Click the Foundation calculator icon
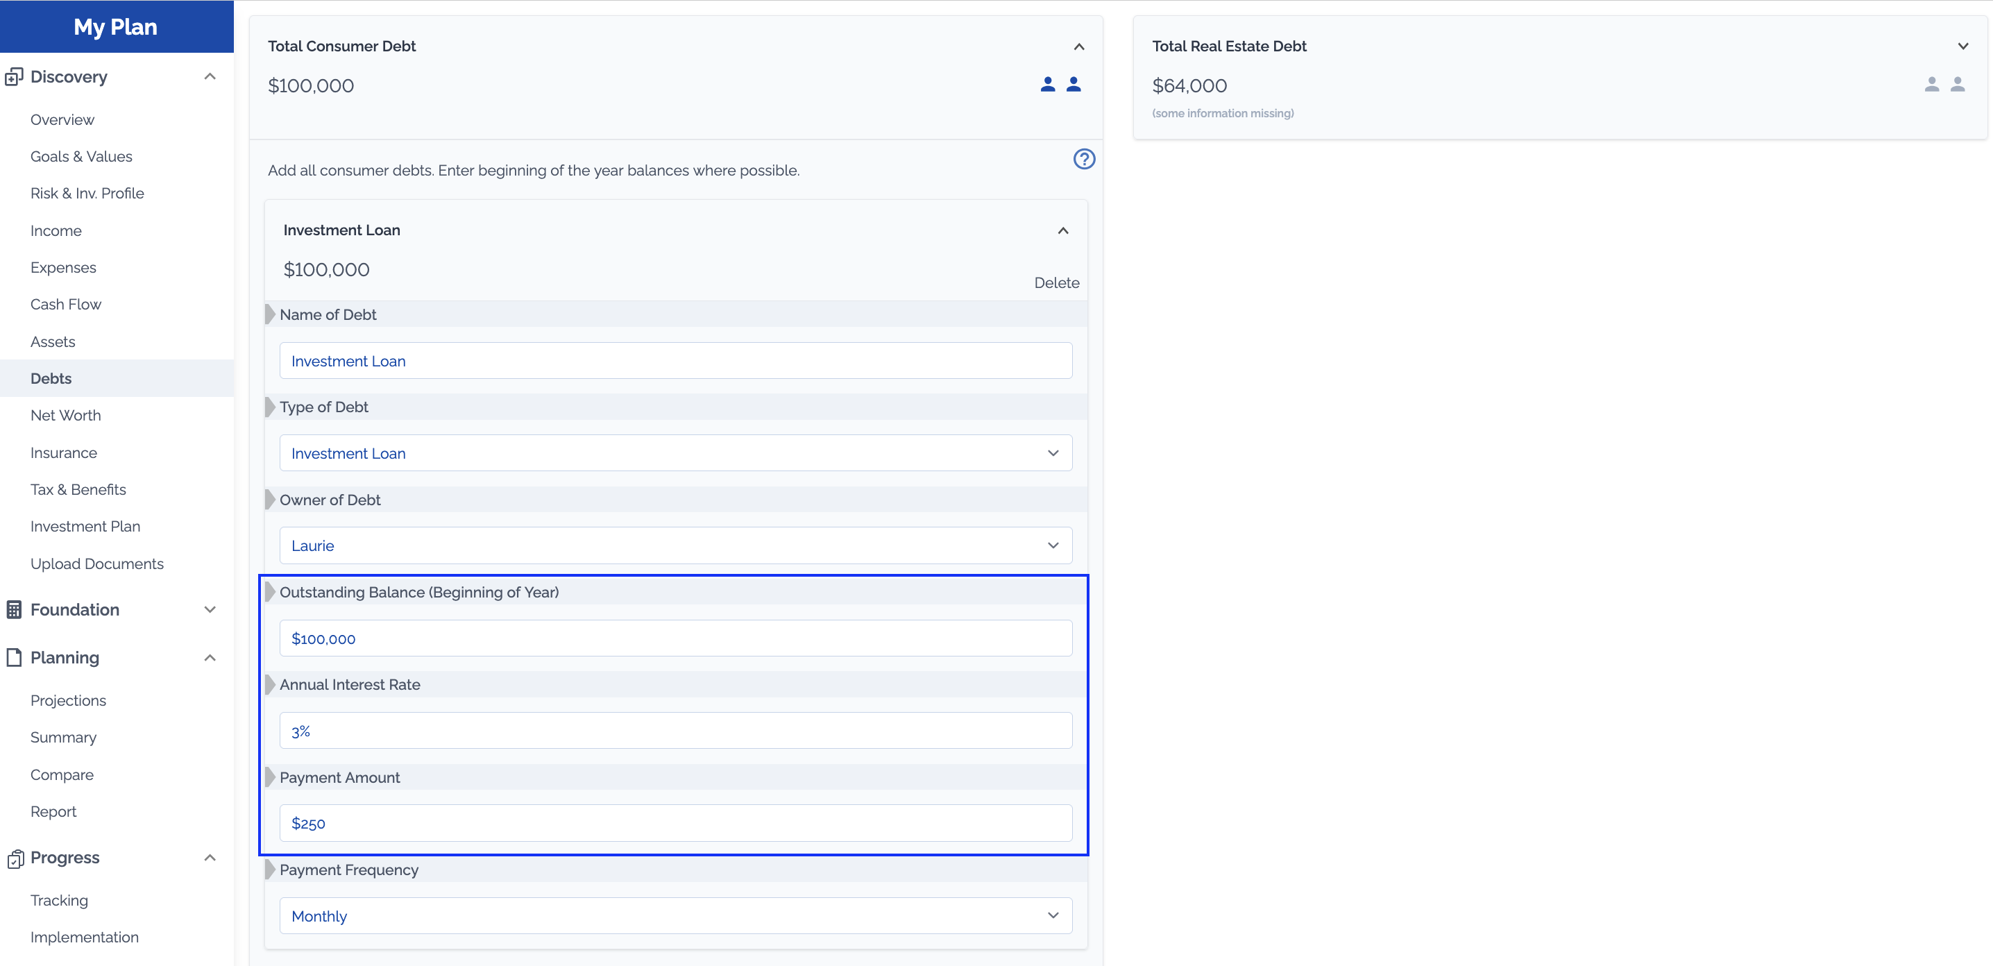The image size is (1993, 966). click(x=14, y=609)
